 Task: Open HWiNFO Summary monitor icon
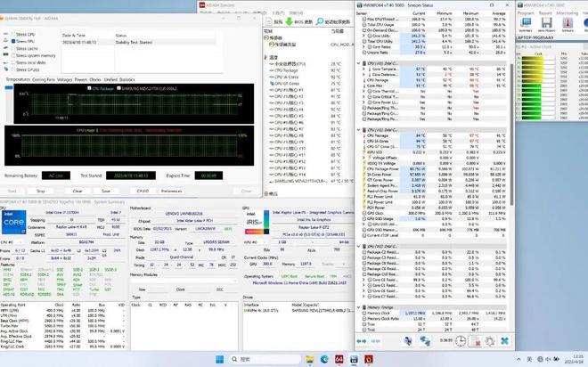pyautogui.click(x=526, y=24)
